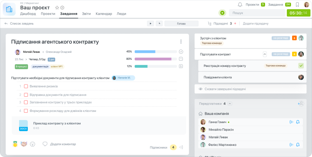Start the task timer play button

point(150,23)
